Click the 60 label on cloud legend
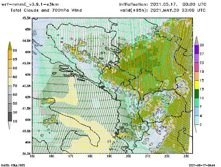The width and height of the screenshot is (221, 167). [15, 95]
